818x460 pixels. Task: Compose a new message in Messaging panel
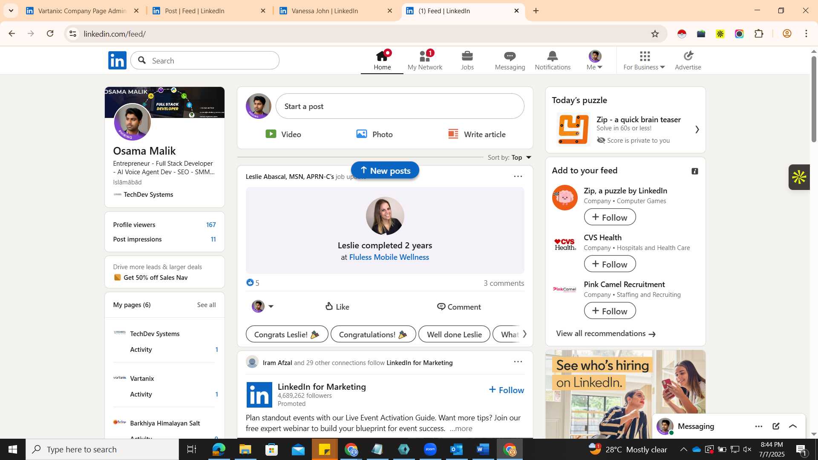click(776, 426)
